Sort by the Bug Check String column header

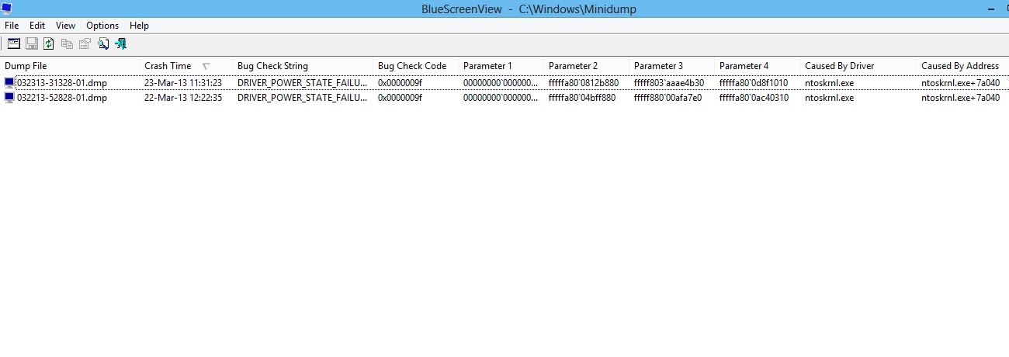pos(303,66)
